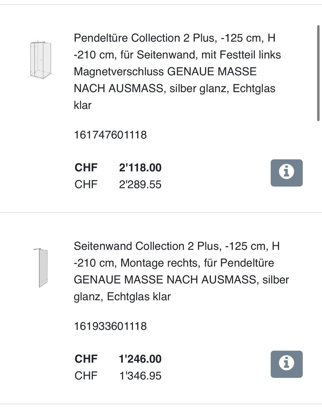The height and width of the screenshot is (407, 322).
Task: Click the divider between the two products
Action: pos(161,213)
